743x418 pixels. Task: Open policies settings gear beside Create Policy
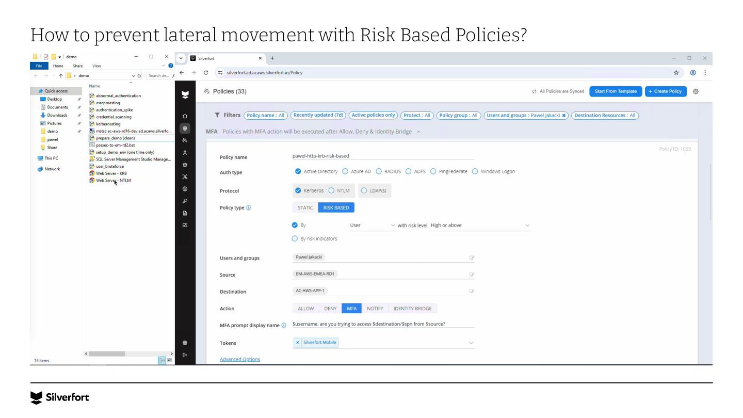point(696,91)
